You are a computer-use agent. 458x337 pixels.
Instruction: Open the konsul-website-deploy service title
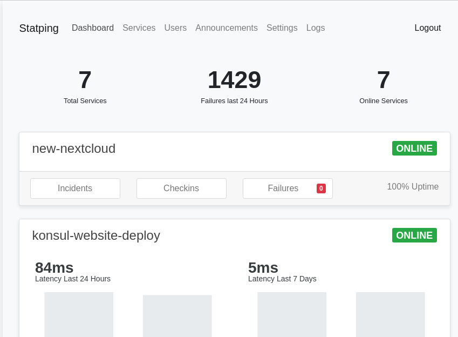(x=96, y=235)
